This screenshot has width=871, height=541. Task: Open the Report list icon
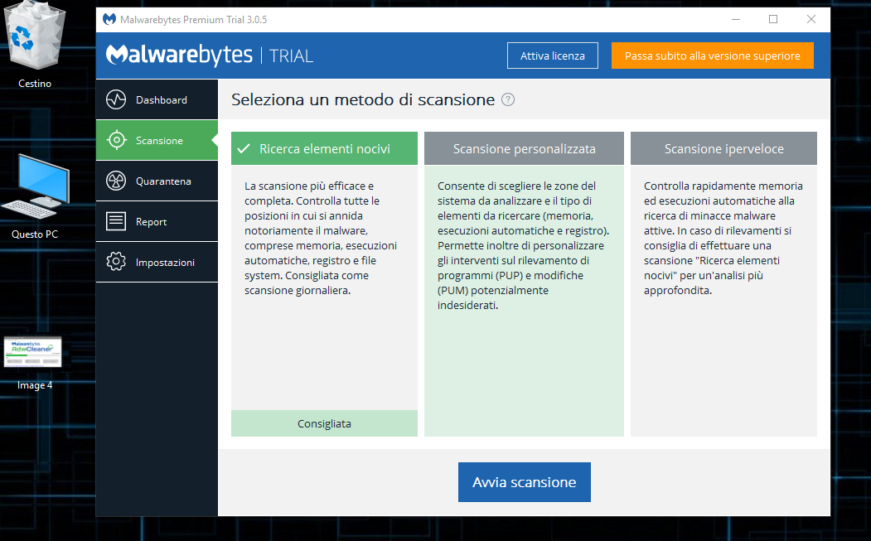pyautogui.click(x=116, y=221)
